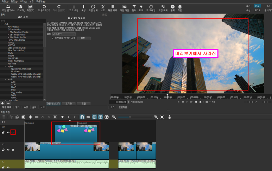The image size is (272, 171).
Task: Click Export File (파일 내보내기) button
Action: (x=53, y=104)
